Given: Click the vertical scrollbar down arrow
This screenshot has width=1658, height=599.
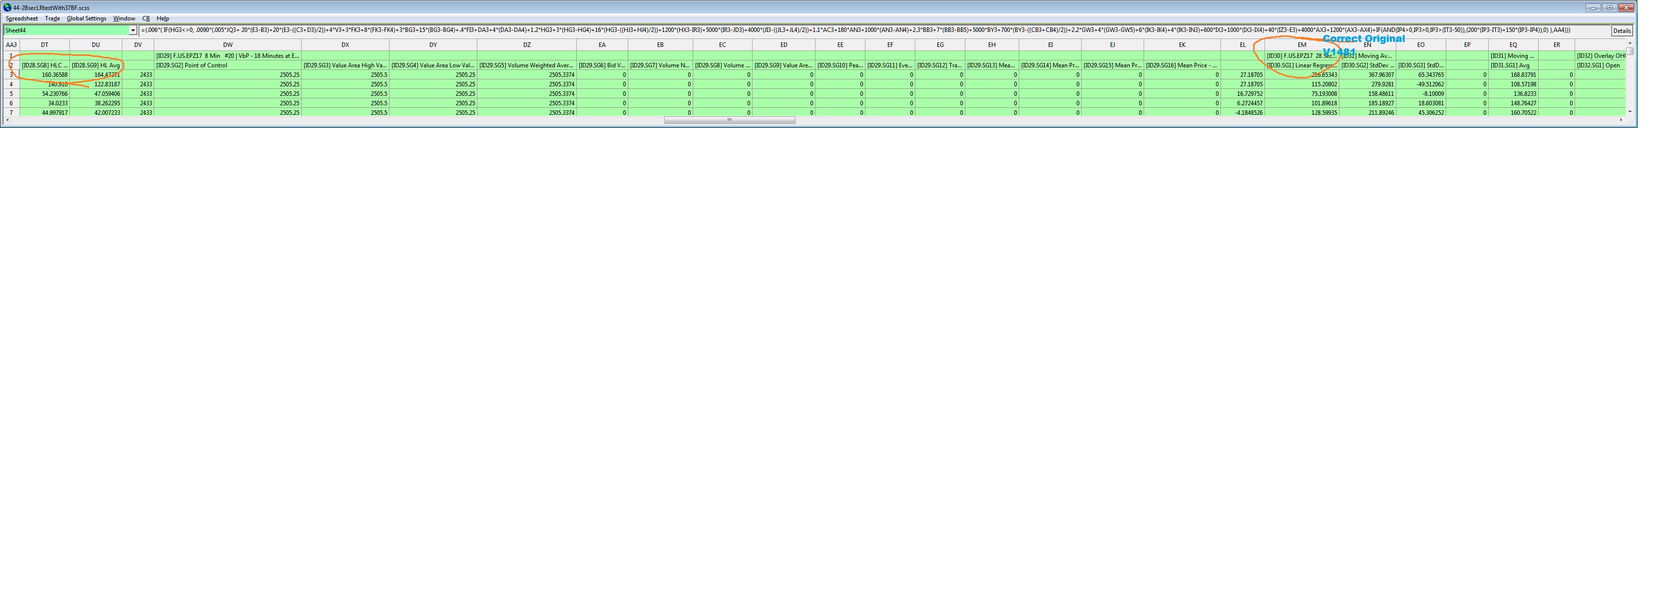Looking at the screenshot, I should [1630, 112].
